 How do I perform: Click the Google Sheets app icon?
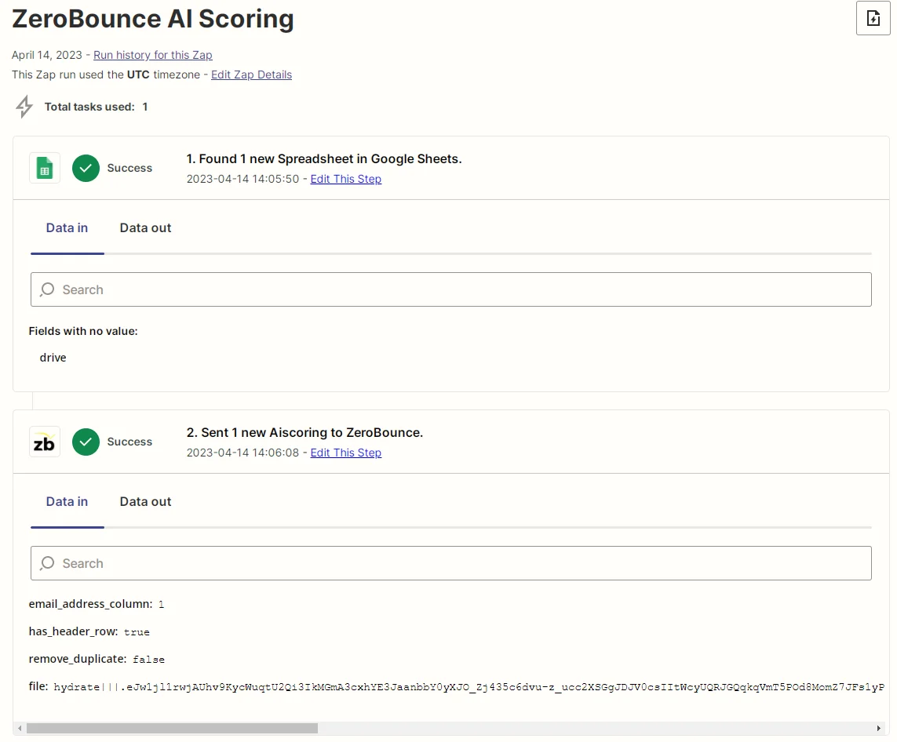(x=44, y=168)
